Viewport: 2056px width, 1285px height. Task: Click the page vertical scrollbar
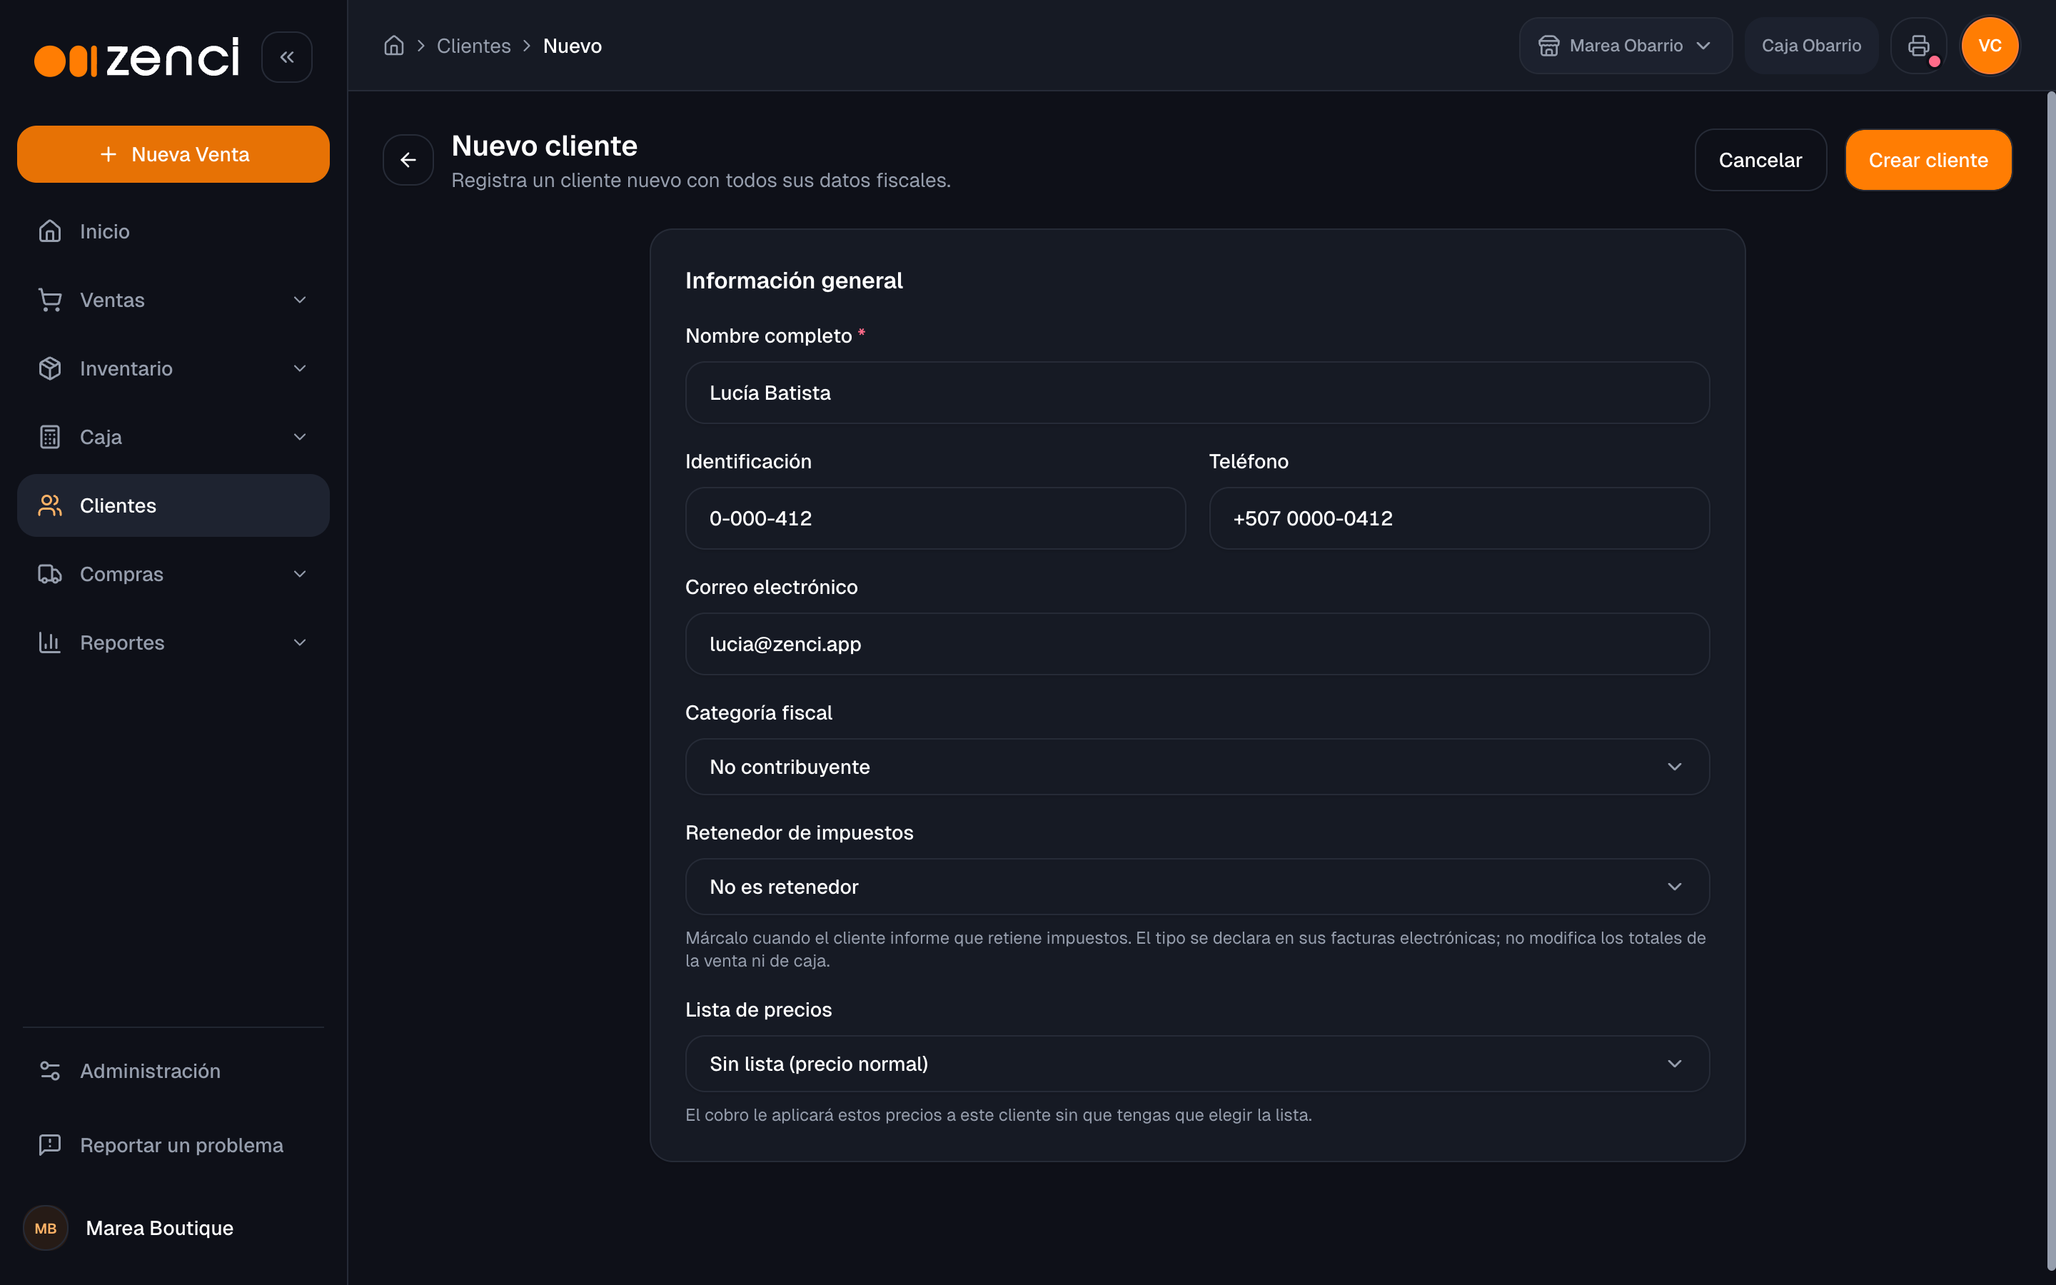coord(2051,681)
